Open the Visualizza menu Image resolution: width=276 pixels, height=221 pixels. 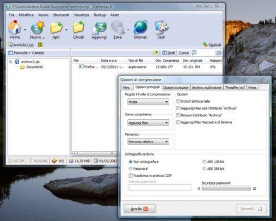(81, 15)
